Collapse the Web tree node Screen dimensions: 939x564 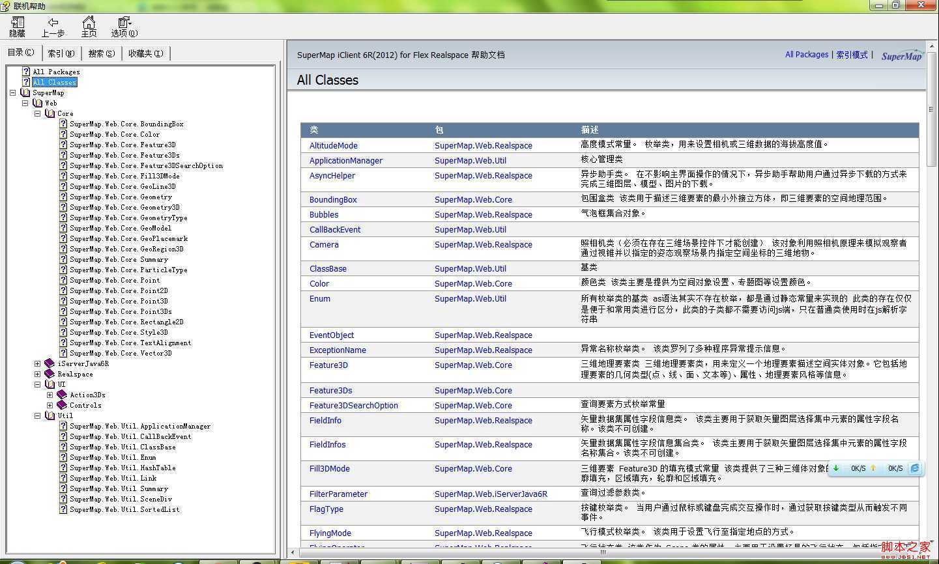tap(25, 103)
